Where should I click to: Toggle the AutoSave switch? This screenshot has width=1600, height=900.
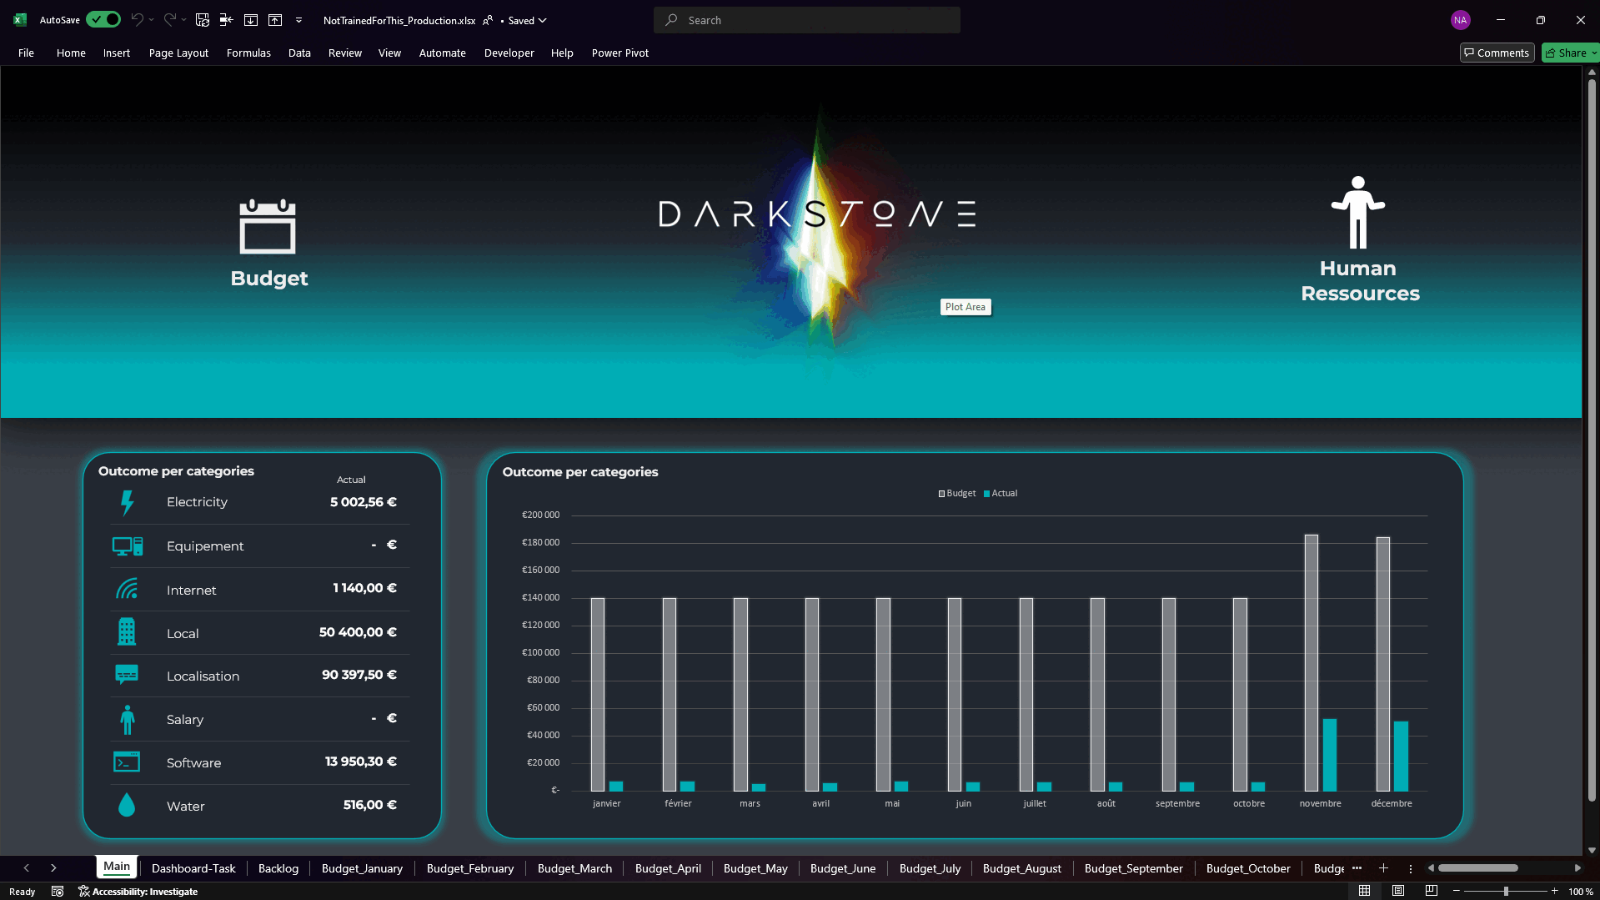[x=103, y=20]
